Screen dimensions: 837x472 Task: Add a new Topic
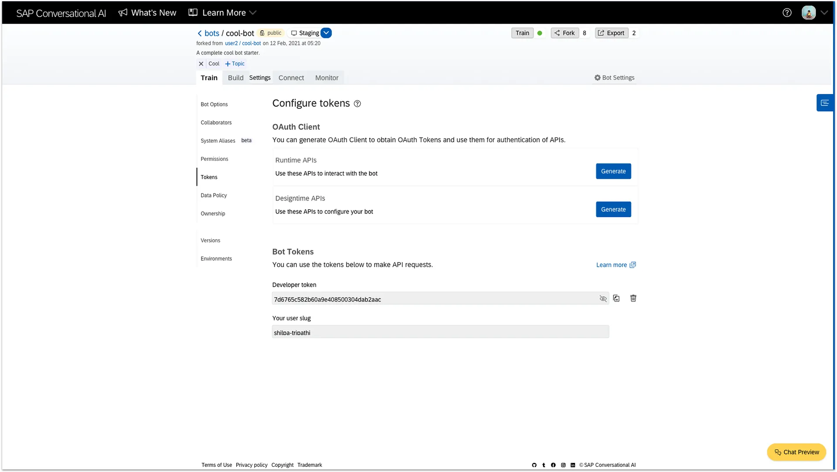[235, 64]
